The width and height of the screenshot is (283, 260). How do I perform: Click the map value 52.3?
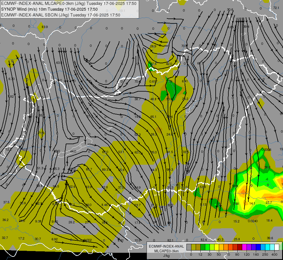point(137,135)
